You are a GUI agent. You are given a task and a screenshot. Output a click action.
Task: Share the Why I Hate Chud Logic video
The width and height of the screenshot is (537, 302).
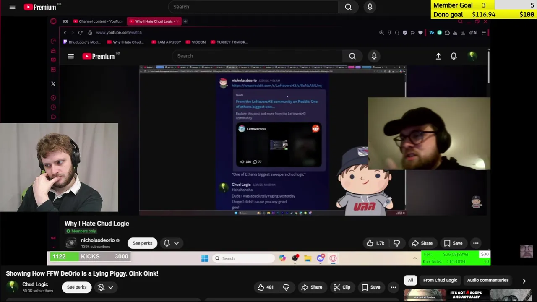(422, 243)
